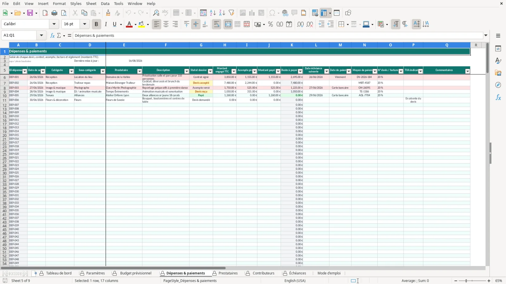
Task: Insert hyperlink icon
Action: (x=285, y=13)
